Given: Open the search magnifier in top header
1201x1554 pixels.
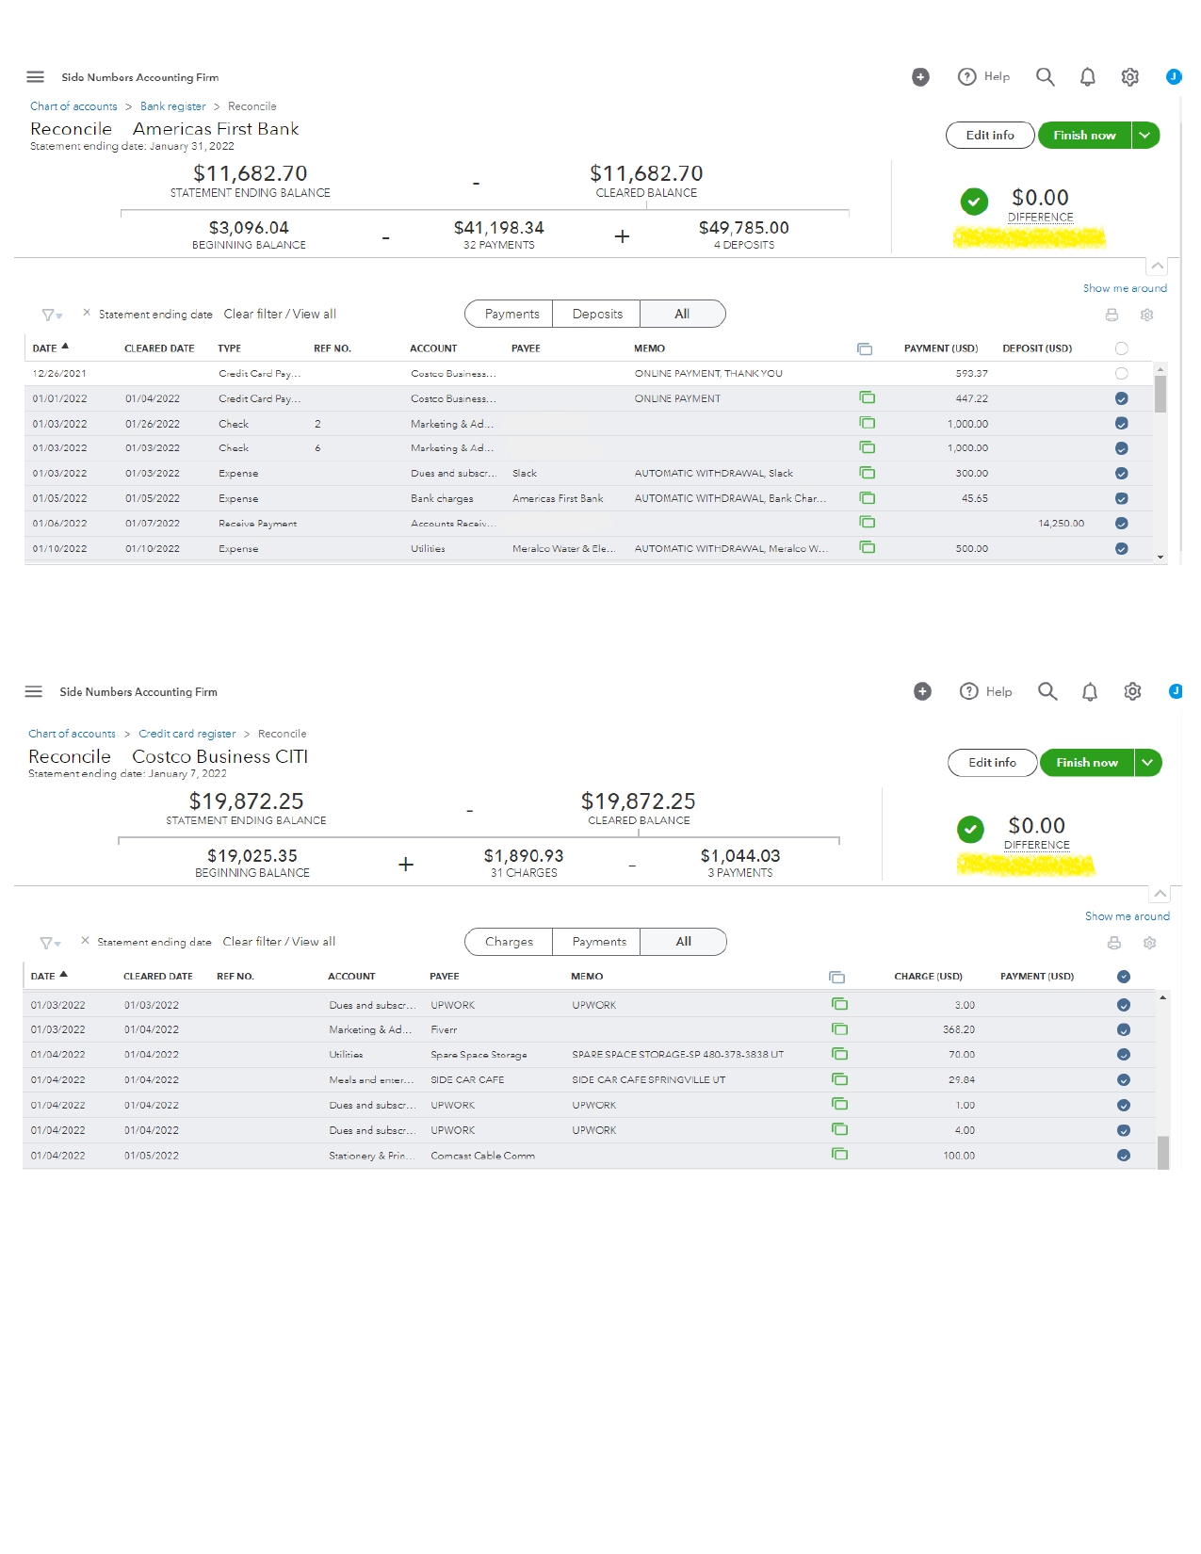Looking at the screenshot, I should pyautogui.click(x=1045, y=77).
